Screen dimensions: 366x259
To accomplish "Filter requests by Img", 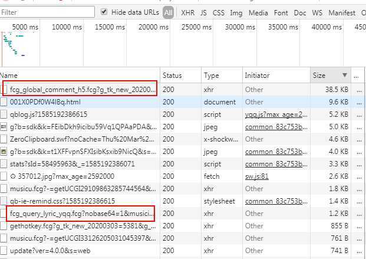I will click(x=236, y=13).
